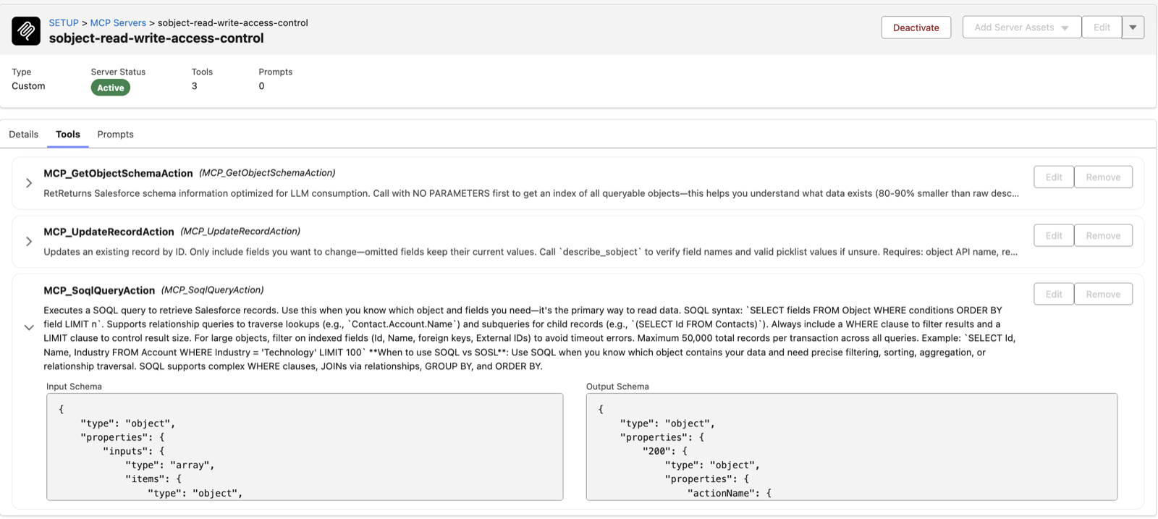Image resolution: width=1158 pixels, height=519 pixels.
Task: Remove the MCP_SoqlQueryAction tool
Action: [1103, 294]
